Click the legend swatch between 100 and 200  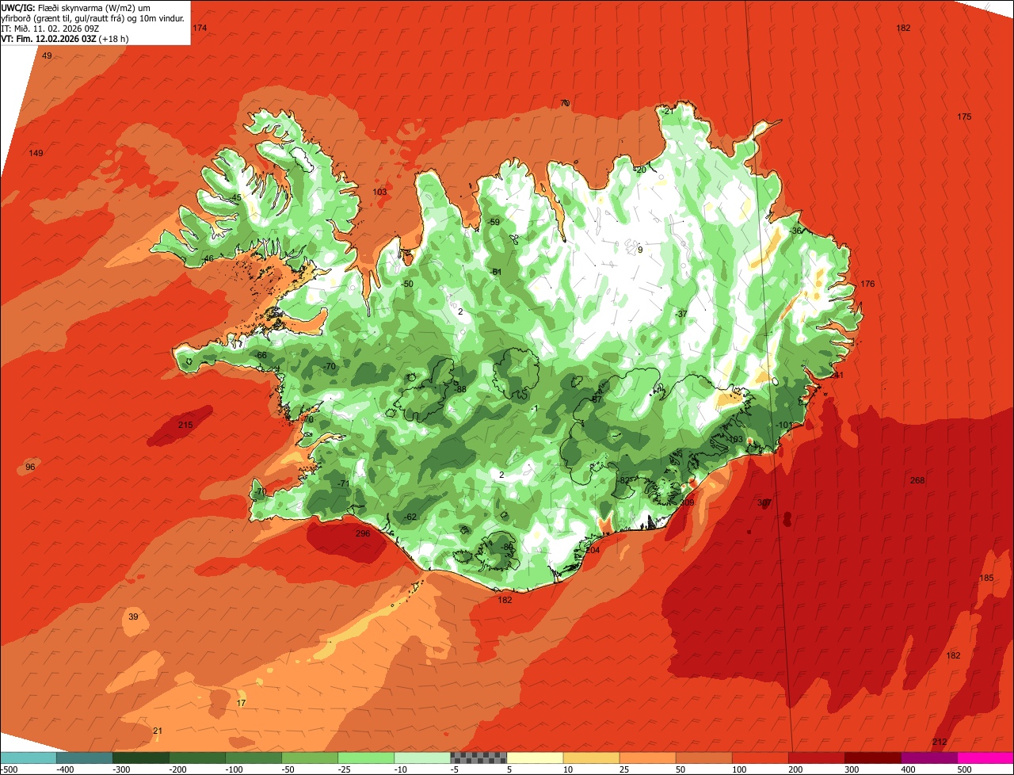click(760, 758)
